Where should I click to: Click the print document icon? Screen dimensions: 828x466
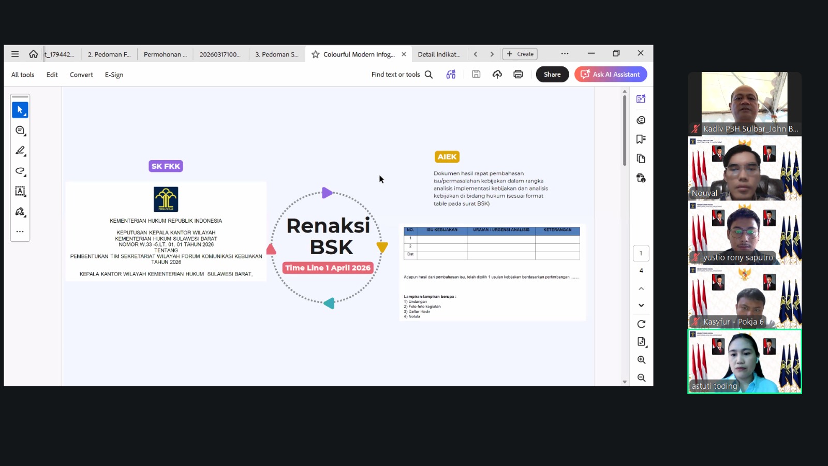[x=518, y=75]
